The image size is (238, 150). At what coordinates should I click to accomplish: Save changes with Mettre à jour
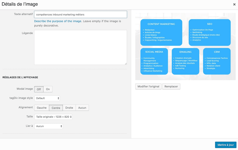pos(225,145)
